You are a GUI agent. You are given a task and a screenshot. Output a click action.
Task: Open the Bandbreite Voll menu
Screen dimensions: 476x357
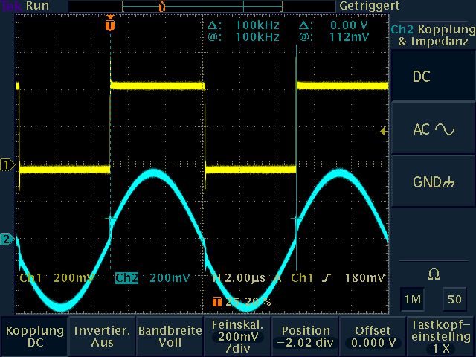(170, 337)
